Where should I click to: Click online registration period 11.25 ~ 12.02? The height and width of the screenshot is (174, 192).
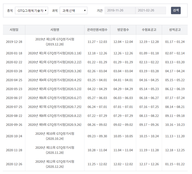(x=97, y=164)
